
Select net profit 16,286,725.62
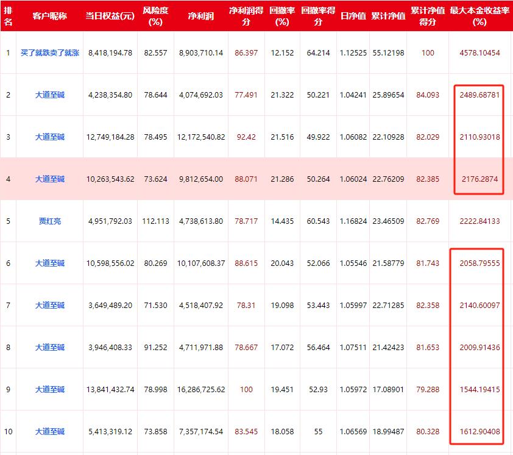201,390
